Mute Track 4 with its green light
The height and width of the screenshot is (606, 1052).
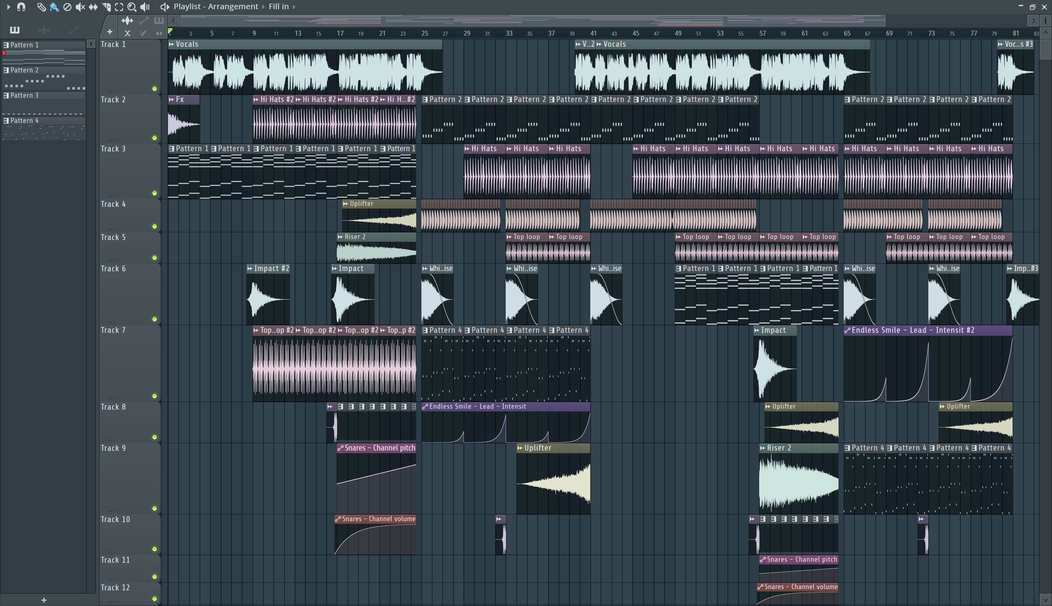(155, 226)
